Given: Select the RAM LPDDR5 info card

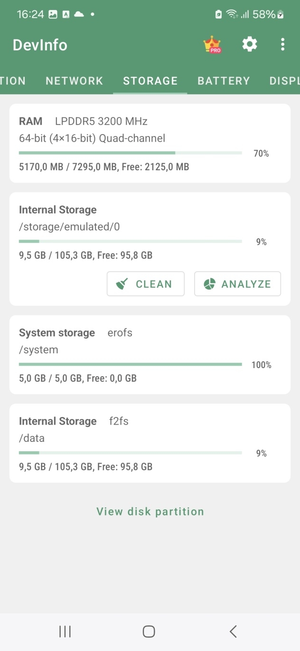Looking at the screenshot, I should (150, 143).
